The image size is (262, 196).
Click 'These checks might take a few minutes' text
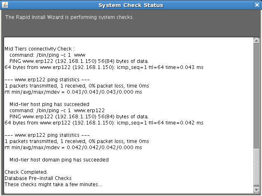click(54, 184)
